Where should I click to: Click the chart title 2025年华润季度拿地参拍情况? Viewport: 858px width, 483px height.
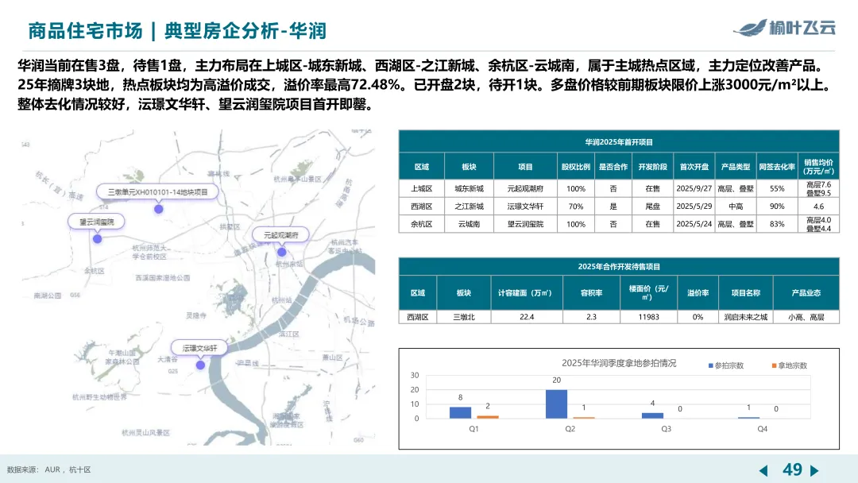pos(619,363)
